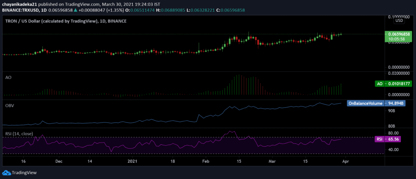Click the TRON / US Dollar chart title
The image size is (416, 179).
click(x=66, y=21)
